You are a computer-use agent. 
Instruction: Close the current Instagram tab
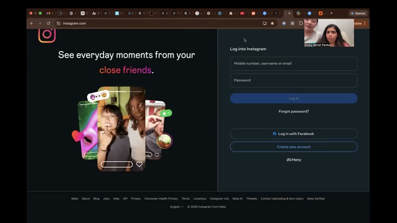[289, 13]
